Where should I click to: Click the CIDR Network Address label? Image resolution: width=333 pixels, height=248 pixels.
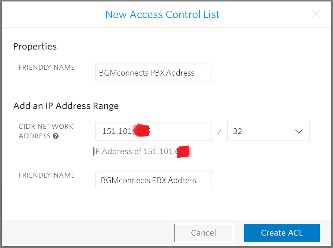(x=46, y=127)
